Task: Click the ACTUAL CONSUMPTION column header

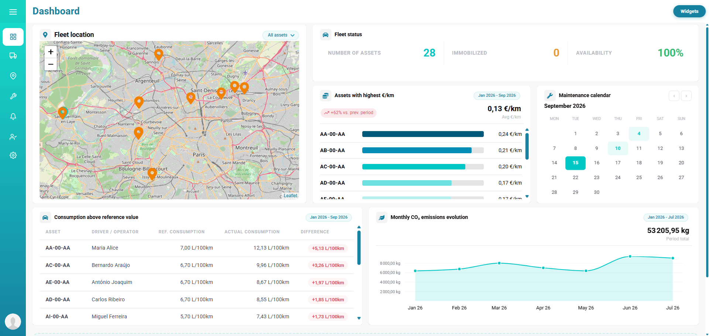Action: (252, 232)
